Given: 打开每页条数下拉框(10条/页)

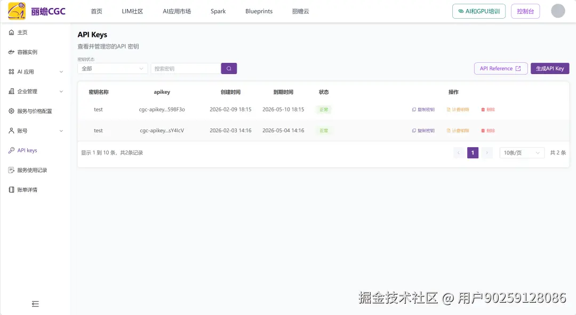Looking at the screenshot, I should tap(521, 152).
